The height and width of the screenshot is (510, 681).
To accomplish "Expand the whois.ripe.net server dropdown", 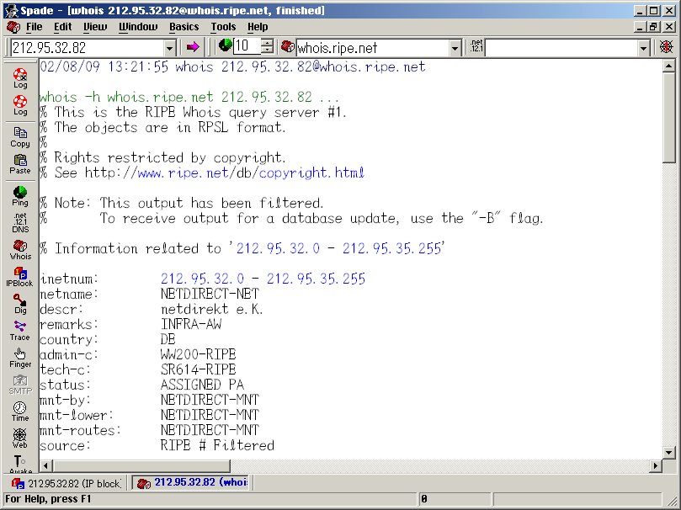I will 455,48.
